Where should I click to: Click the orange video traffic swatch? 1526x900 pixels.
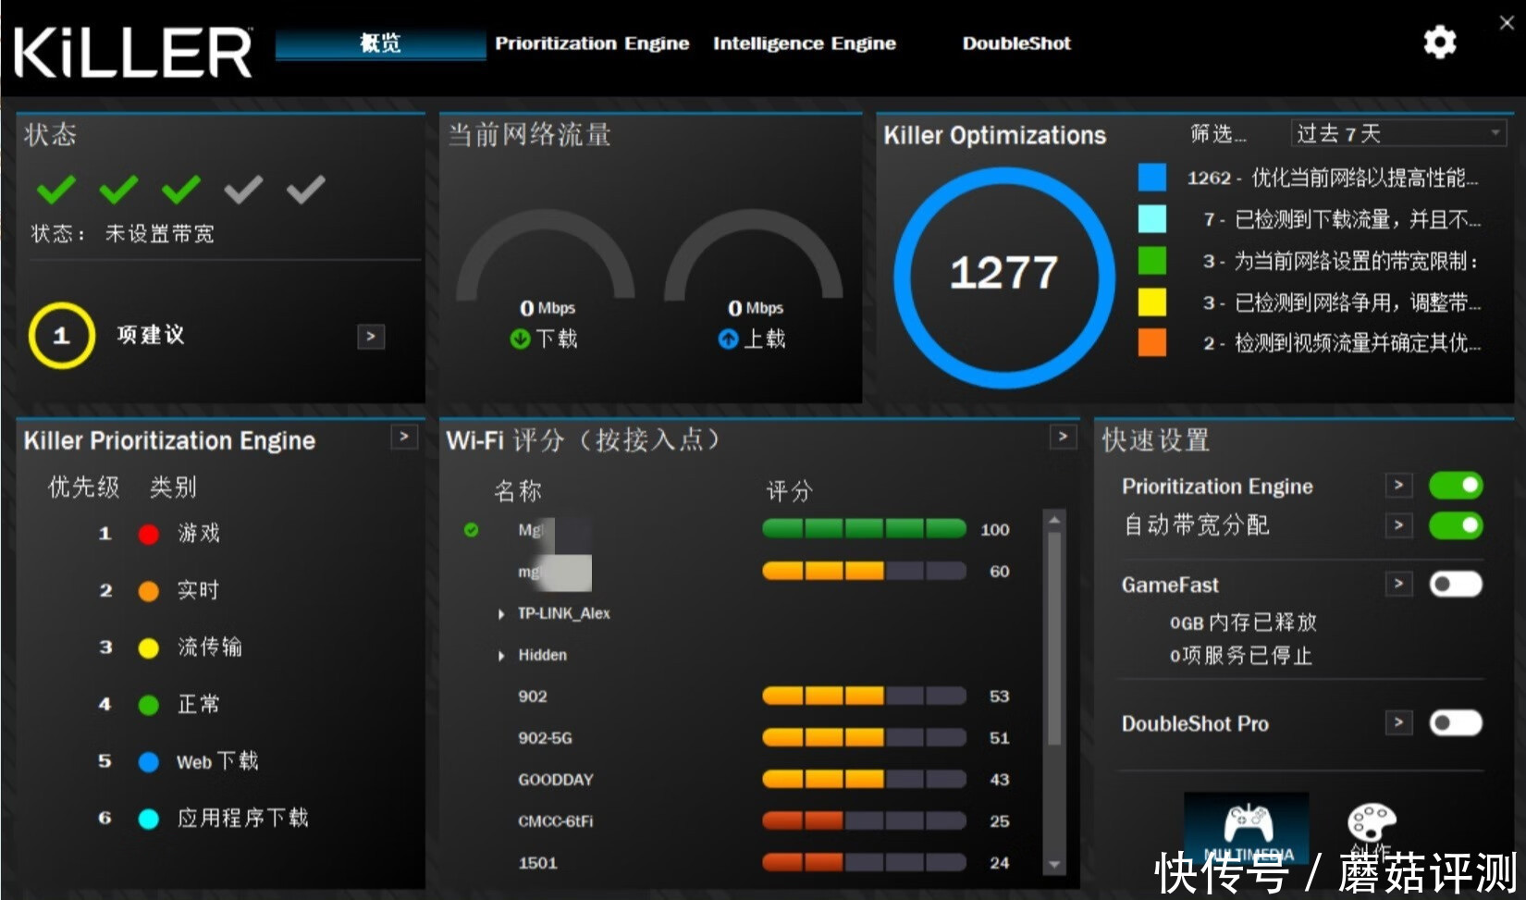click(x=1151, y=342)
